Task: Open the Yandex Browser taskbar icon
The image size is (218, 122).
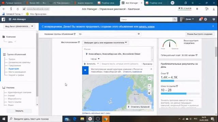Action: 90,119
